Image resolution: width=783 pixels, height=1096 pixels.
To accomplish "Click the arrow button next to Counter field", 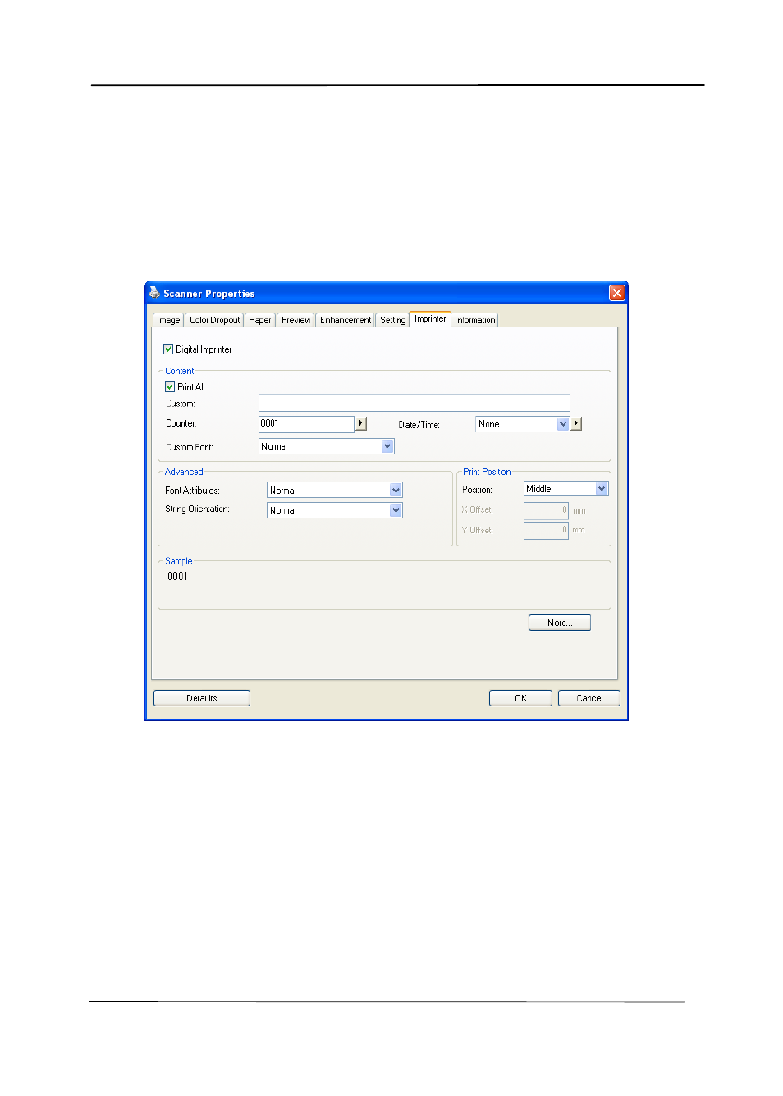I will pos(361,423).
